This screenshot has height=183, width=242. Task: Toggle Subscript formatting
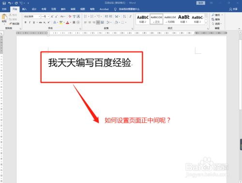point(45,22)
